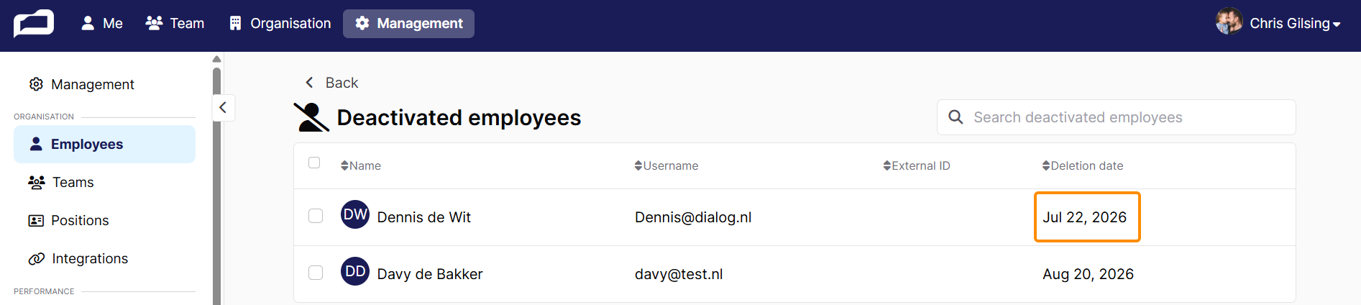Collapse the sidebar with the chevron button
Screen dimensions: 1361x305
click(x=223, y=108)
